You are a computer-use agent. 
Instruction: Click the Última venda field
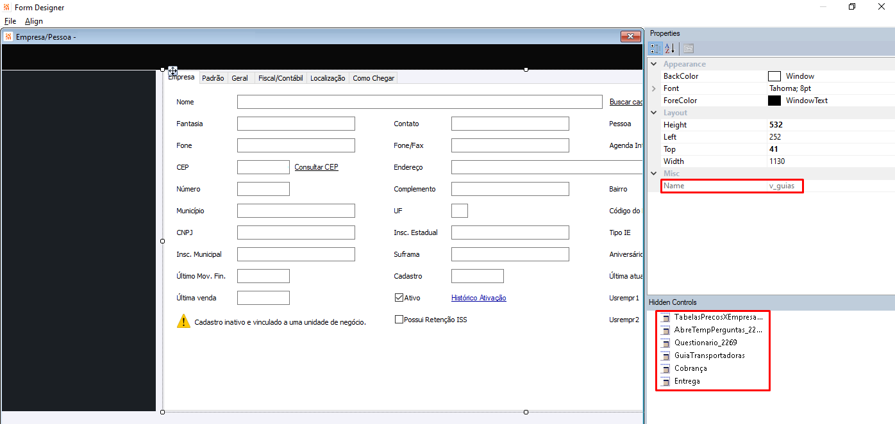pyautogui.click(x=263, y=298)
